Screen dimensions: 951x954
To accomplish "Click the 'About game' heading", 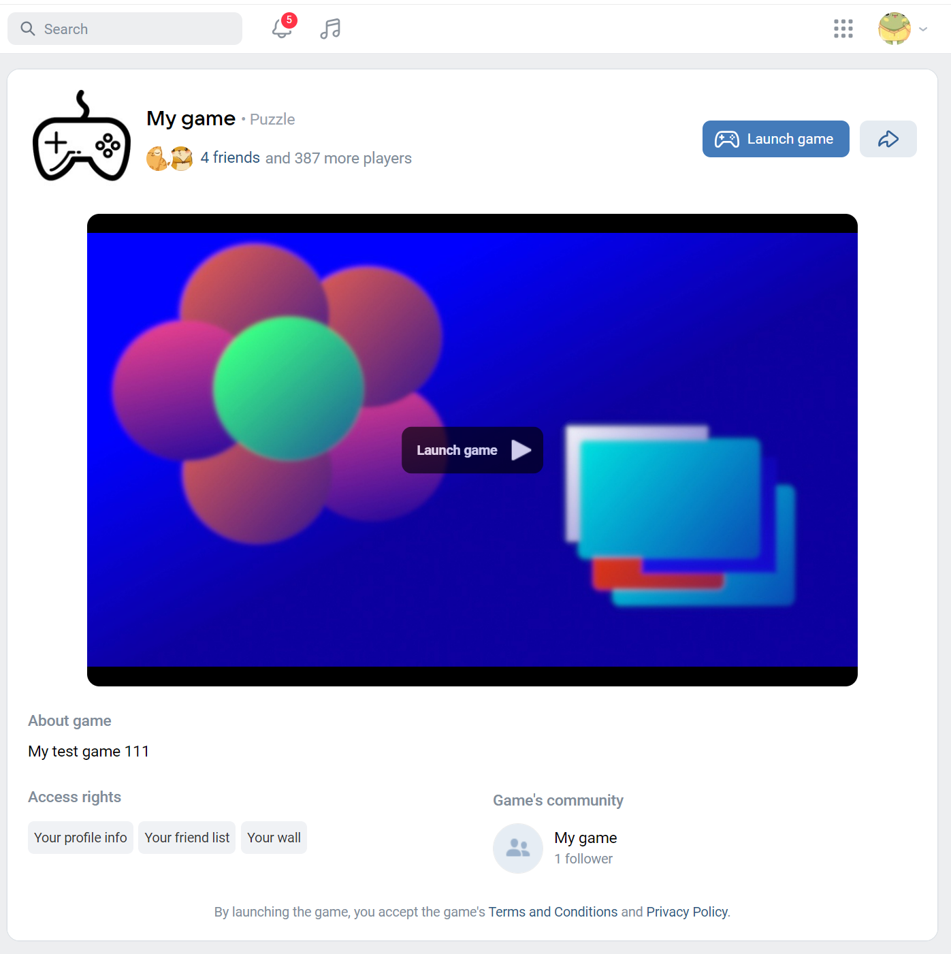I will [x=69, y=720].
